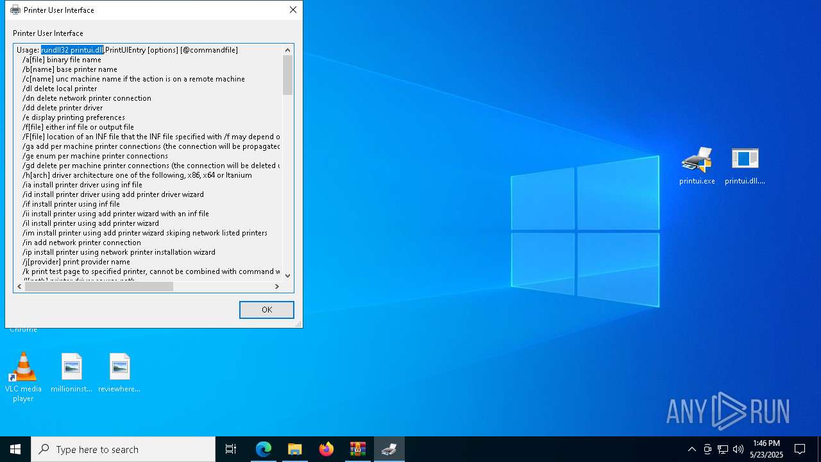Click the '/c[name] unc machine name' line
The image size is (821, 462).
[x=133, y=79]
